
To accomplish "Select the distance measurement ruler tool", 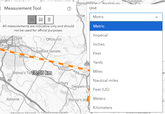I will click(x=32, y=20).
